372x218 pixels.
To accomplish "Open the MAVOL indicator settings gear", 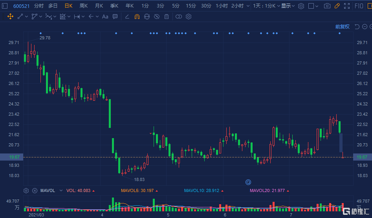I will pyautogui.click(x=26, y=190).
